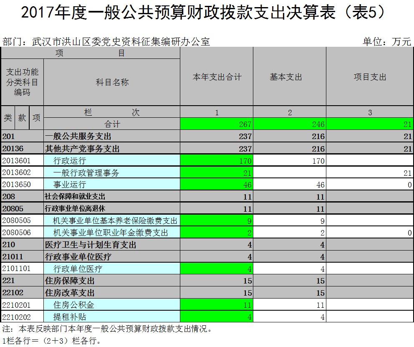Click the 住房公积金 name cell
This screenshot has height=347, width=414.
(x=112, y=305)
